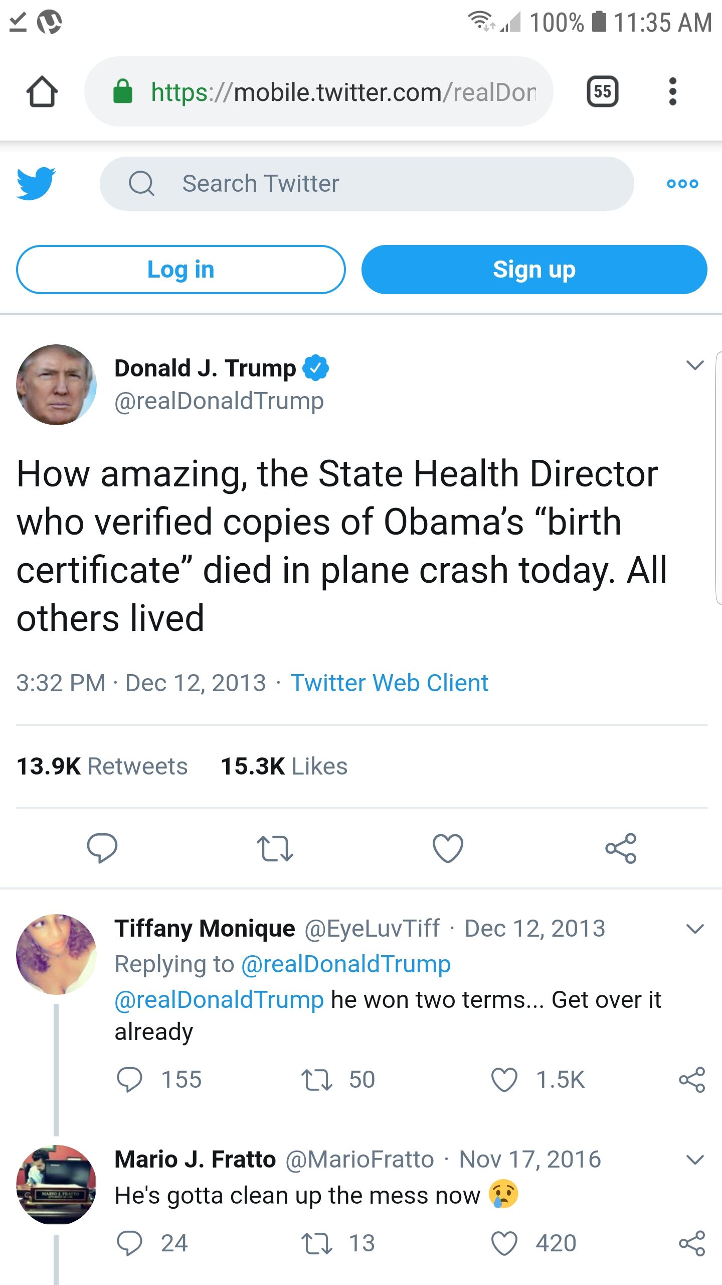The height and width of the screenshot is (1285, 722).
Task: Like the main tweet with heart icon
Action: point(448,848)
